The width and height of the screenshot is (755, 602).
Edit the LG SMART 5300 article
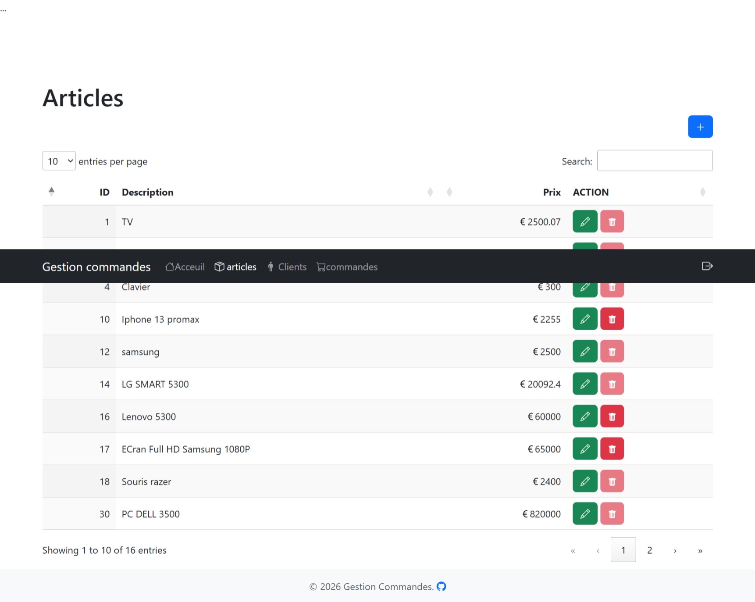584,384
